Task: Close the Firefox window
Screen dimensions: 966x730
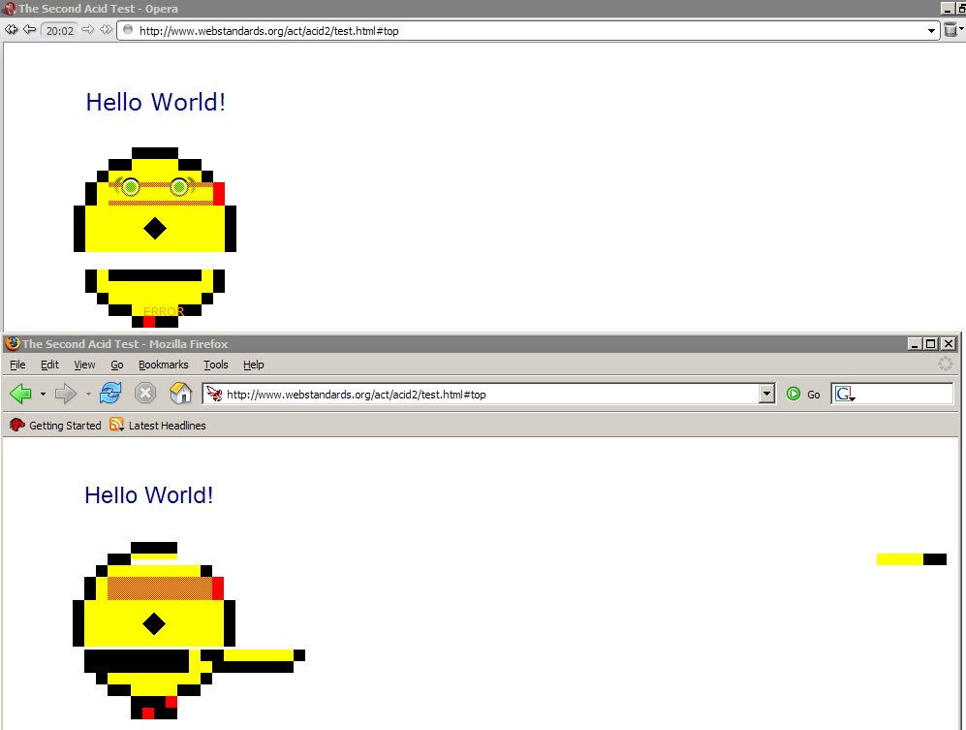Action: click(949, 344)
